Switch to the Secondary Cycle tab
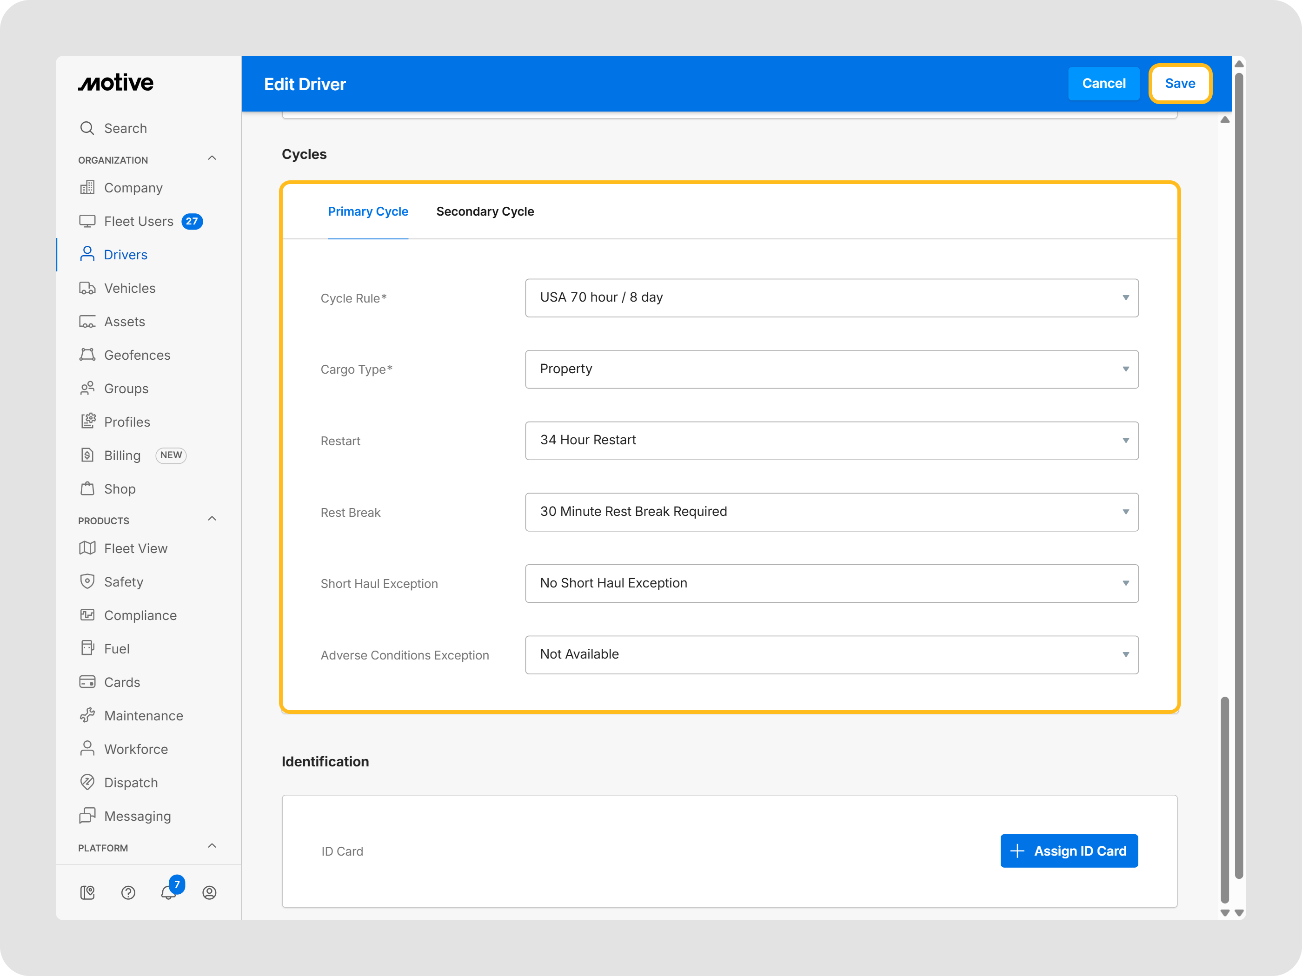The image size is (1302, 976). (x=485, y=212)
